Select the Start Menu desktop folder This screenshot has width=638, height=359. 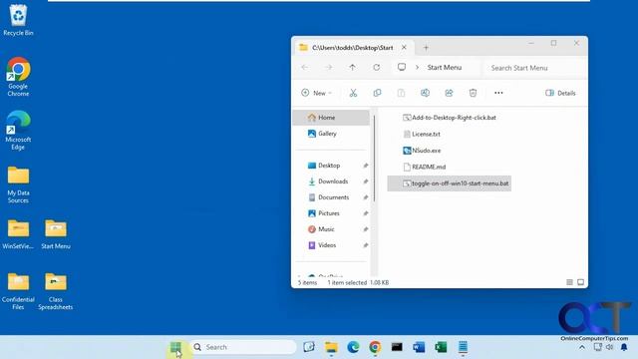pyautogui.click(x=56, y=234)
